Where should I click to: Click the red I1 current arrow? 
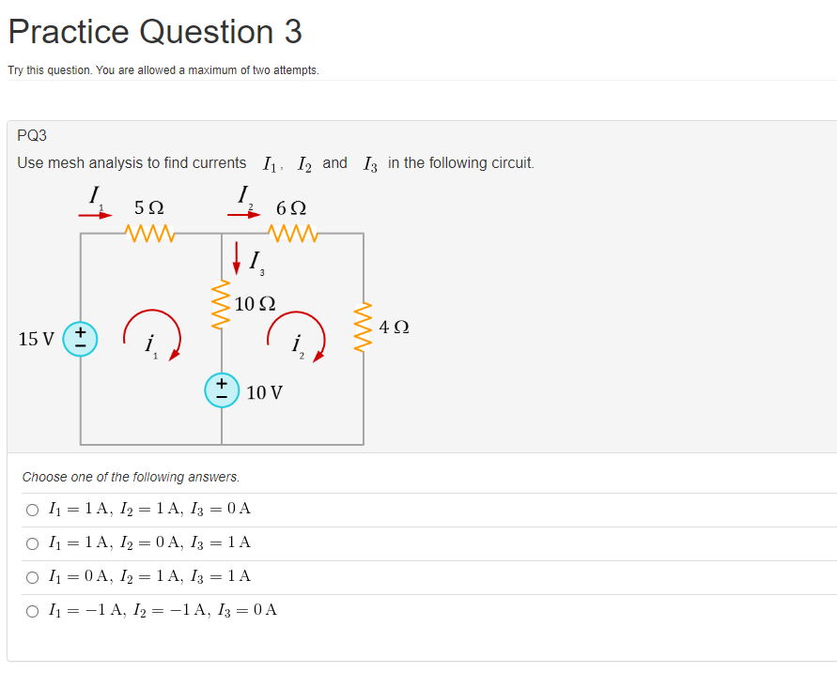point(94,213)
